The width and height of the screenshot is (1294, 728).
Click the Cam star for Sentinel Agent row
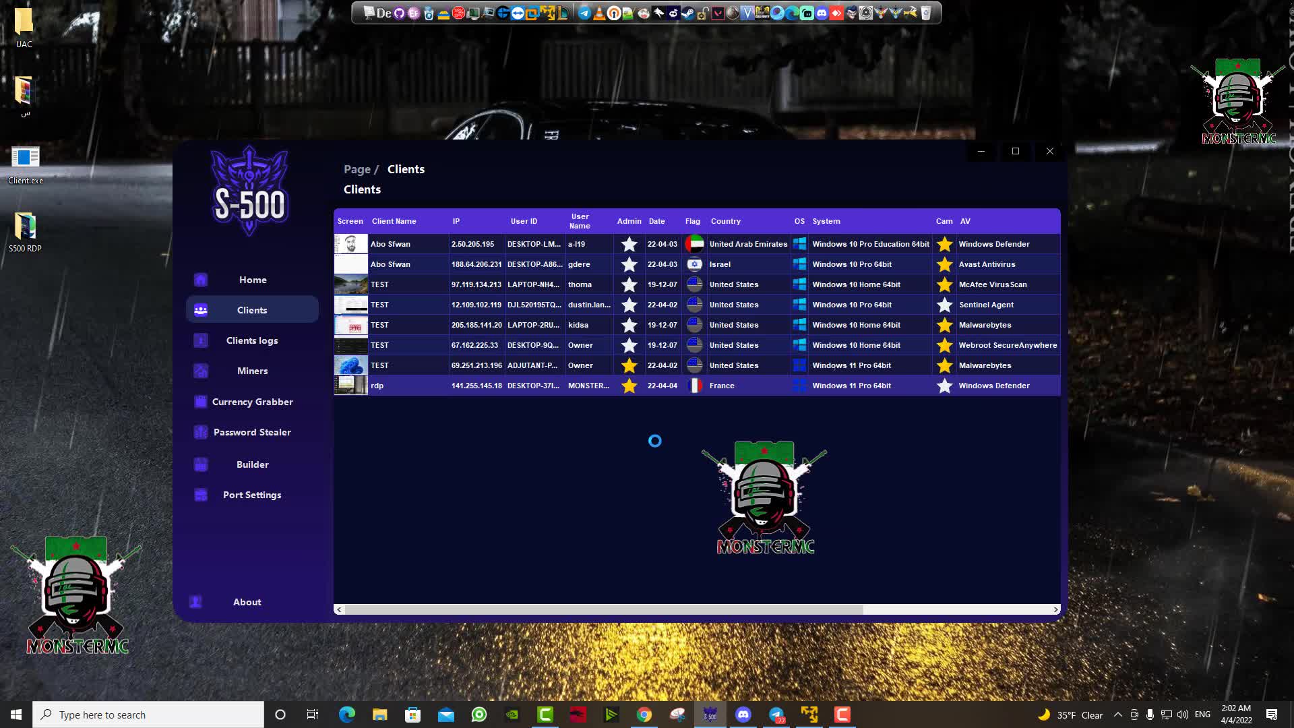pos(944,305)
